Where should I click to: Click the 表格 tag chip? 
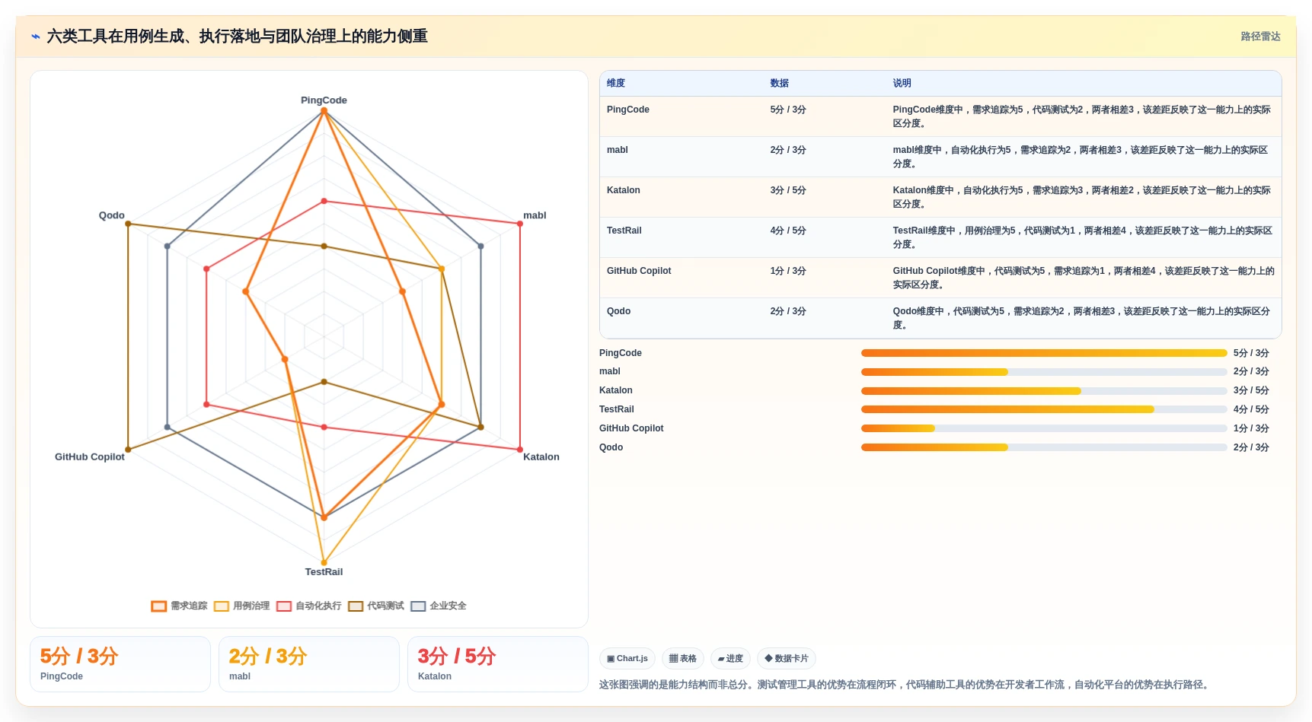(x=683, y=659)
